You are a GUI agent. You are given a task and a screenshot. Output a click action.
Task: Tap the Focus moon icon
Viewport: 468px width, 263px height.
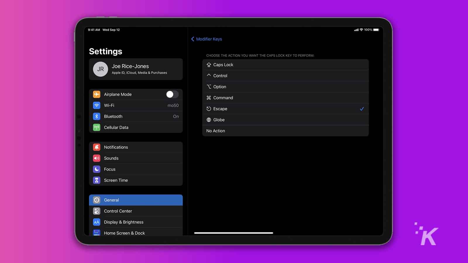click(97, 169)
